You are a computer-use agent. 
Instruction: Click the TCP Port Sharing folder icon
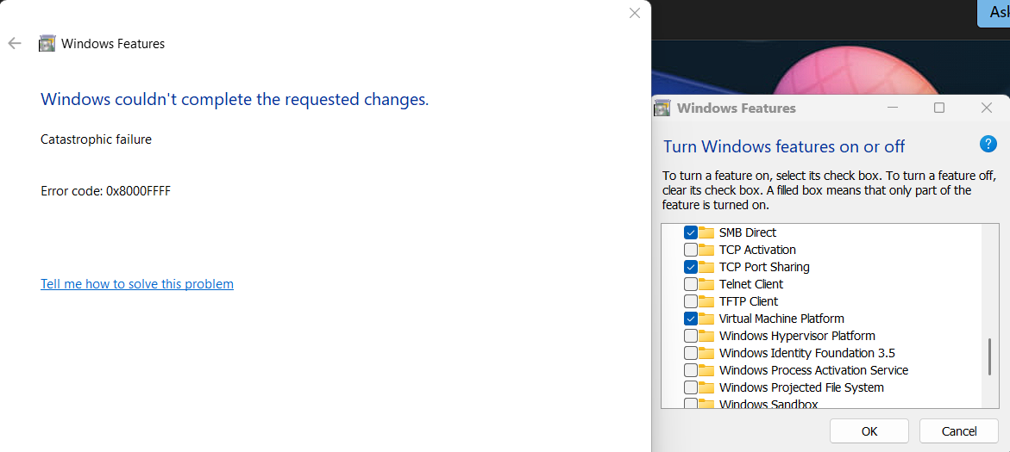706,267
